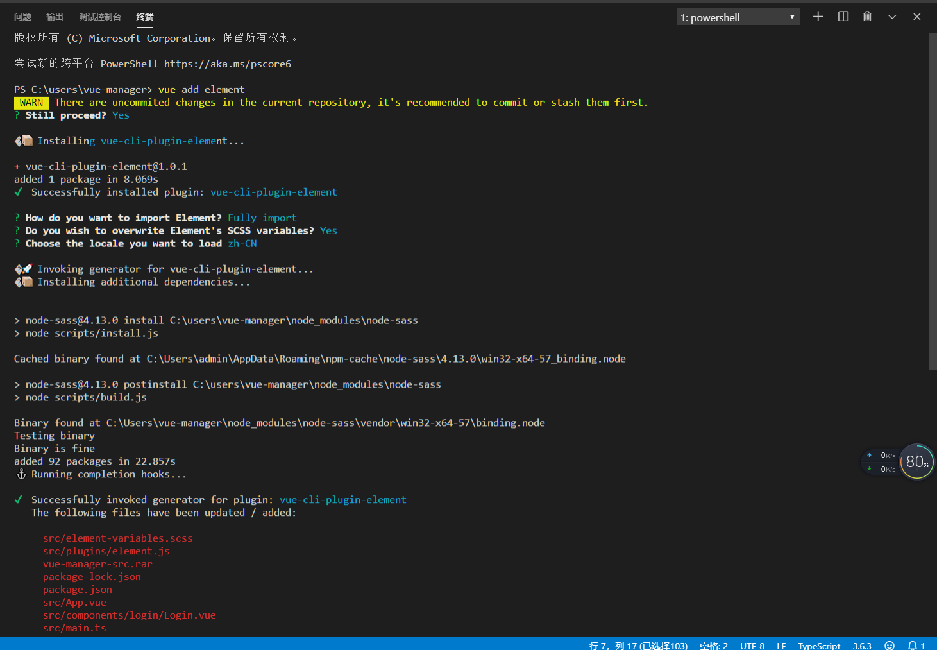Screen dimensions: 937x650
Task: Close the terminal panel
Action: tap(917, 17)
